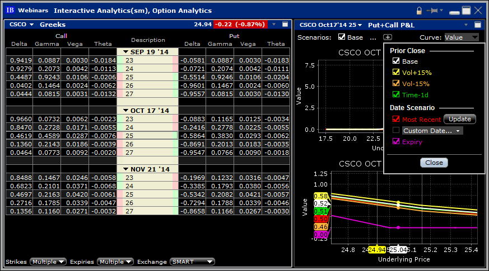The width and height of the screenshot is (489, 271).
Task: Click orange 0.46 value label on chart
Action: [320, 227]
